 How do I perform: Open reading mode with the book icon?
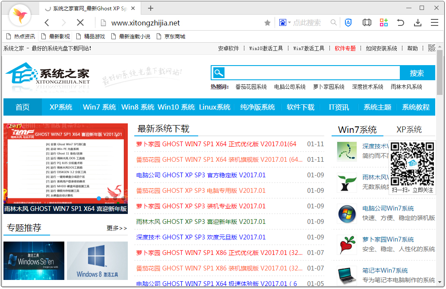(x=367, y=22)
